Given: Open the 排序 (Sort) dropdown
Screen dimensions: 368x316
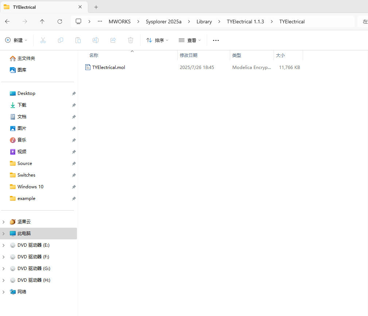Looking at the screenshot, I should point(157,40).
